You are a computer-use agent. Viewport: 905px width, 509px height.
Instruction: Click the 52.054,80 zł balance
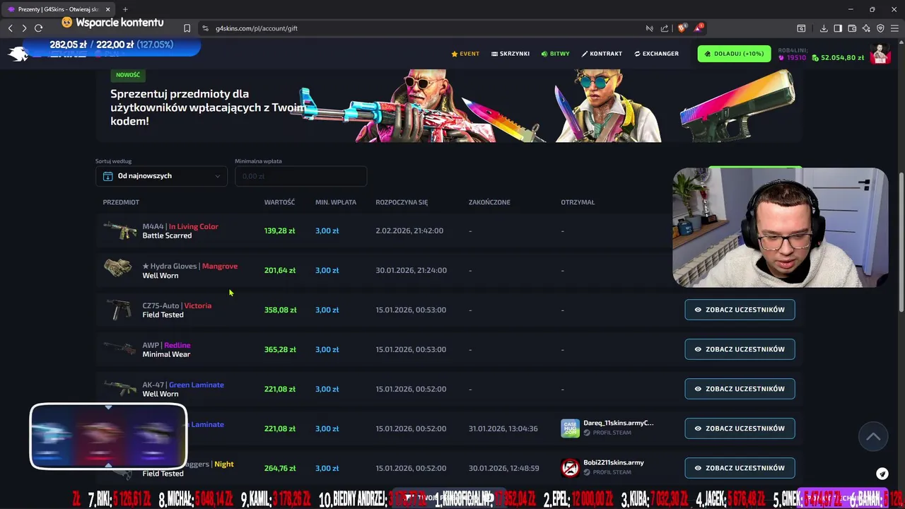pyautogui.click(x=842, y=58)
